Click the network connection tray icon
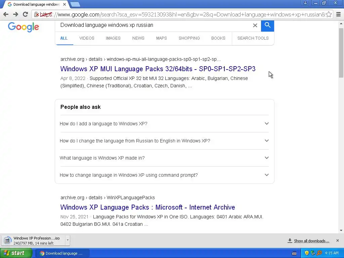 click(313, 253)
